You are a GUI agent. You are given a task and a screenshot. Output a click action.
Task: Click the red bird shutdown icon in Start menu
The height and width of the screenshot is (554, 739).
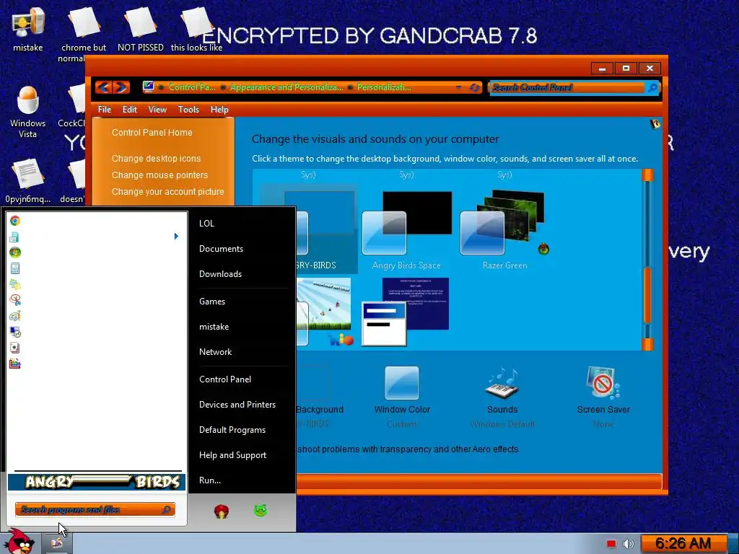pyautogui.click(x=222, y=511)
